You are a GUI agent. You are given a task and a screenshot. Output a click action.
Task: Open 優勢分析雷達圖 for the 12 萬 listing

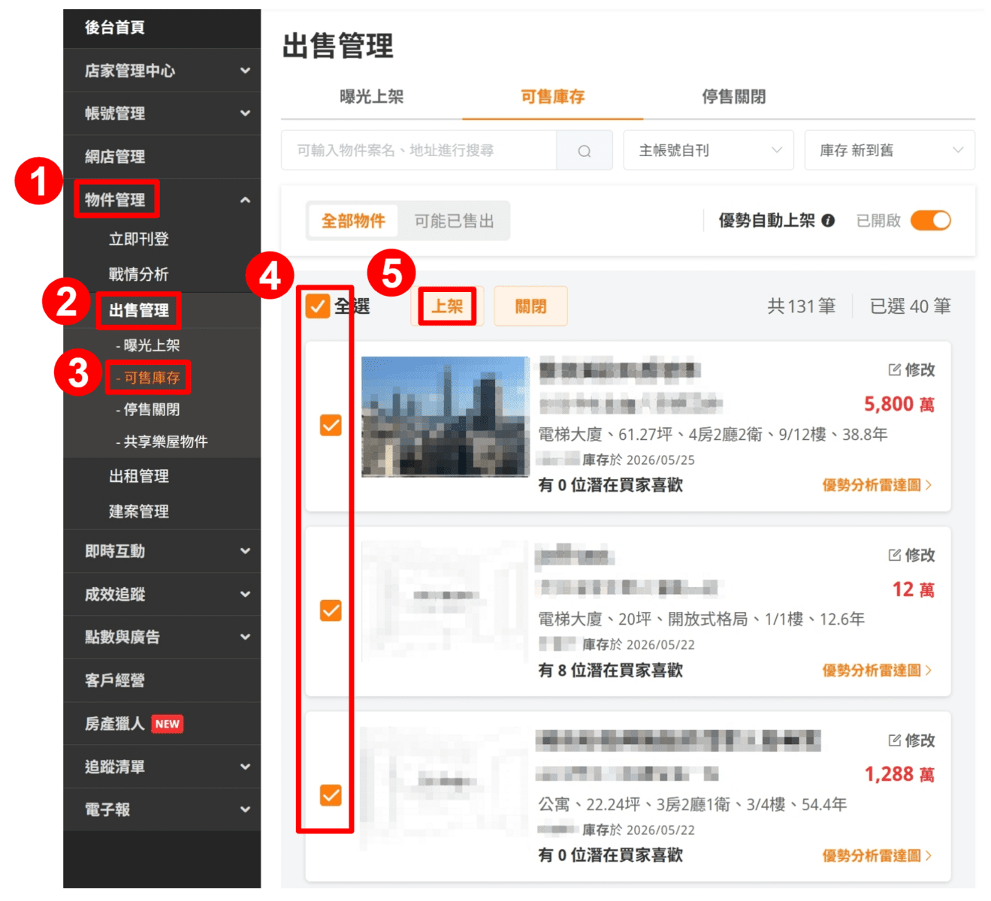click(x=877, y=670)
